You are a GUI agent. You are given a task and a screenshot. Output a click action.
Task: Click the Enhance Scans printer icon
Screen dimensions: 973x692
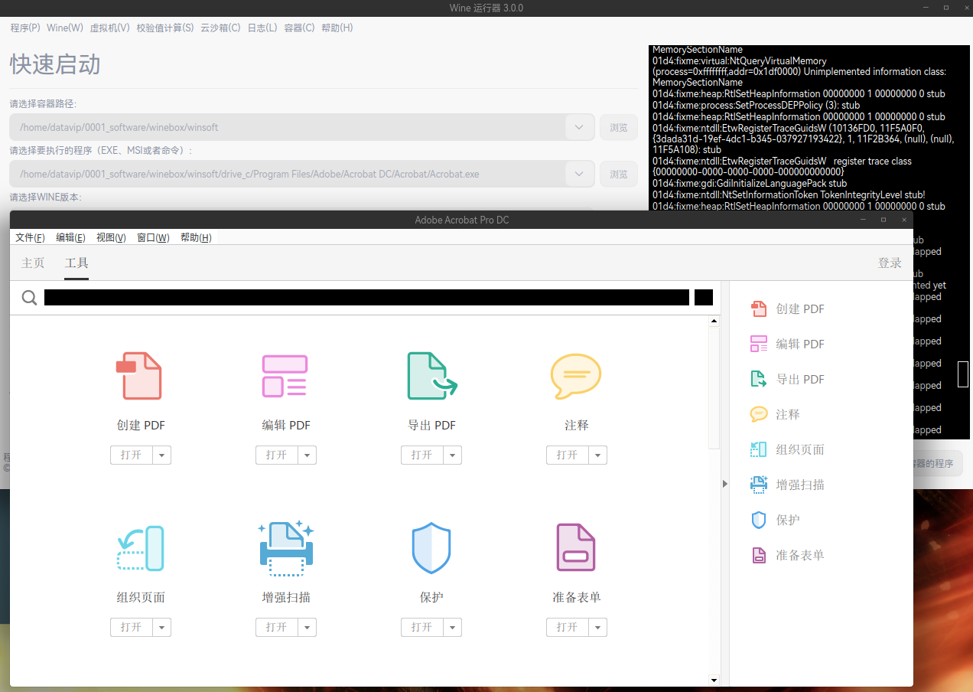(285, 548)
